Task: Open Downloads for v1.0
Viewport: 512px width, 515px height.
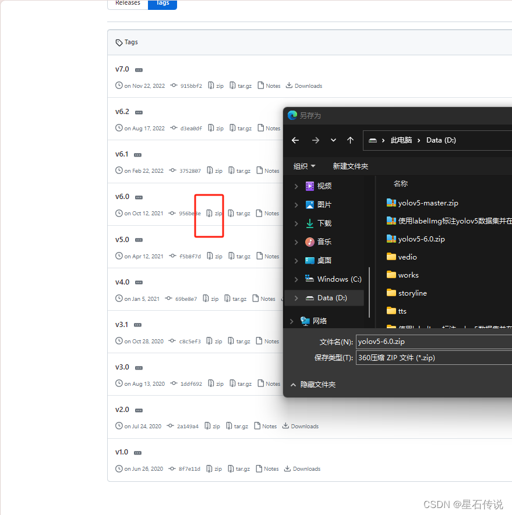Action: [302, 468]
